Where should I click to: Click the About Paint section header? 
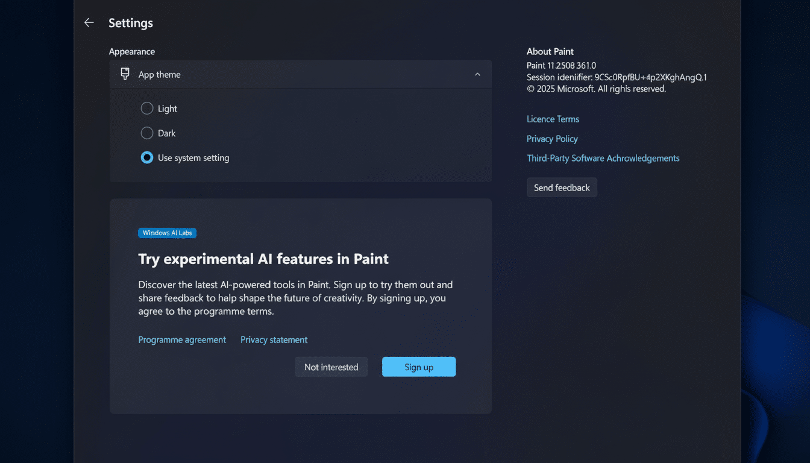[x=550, y=51]
